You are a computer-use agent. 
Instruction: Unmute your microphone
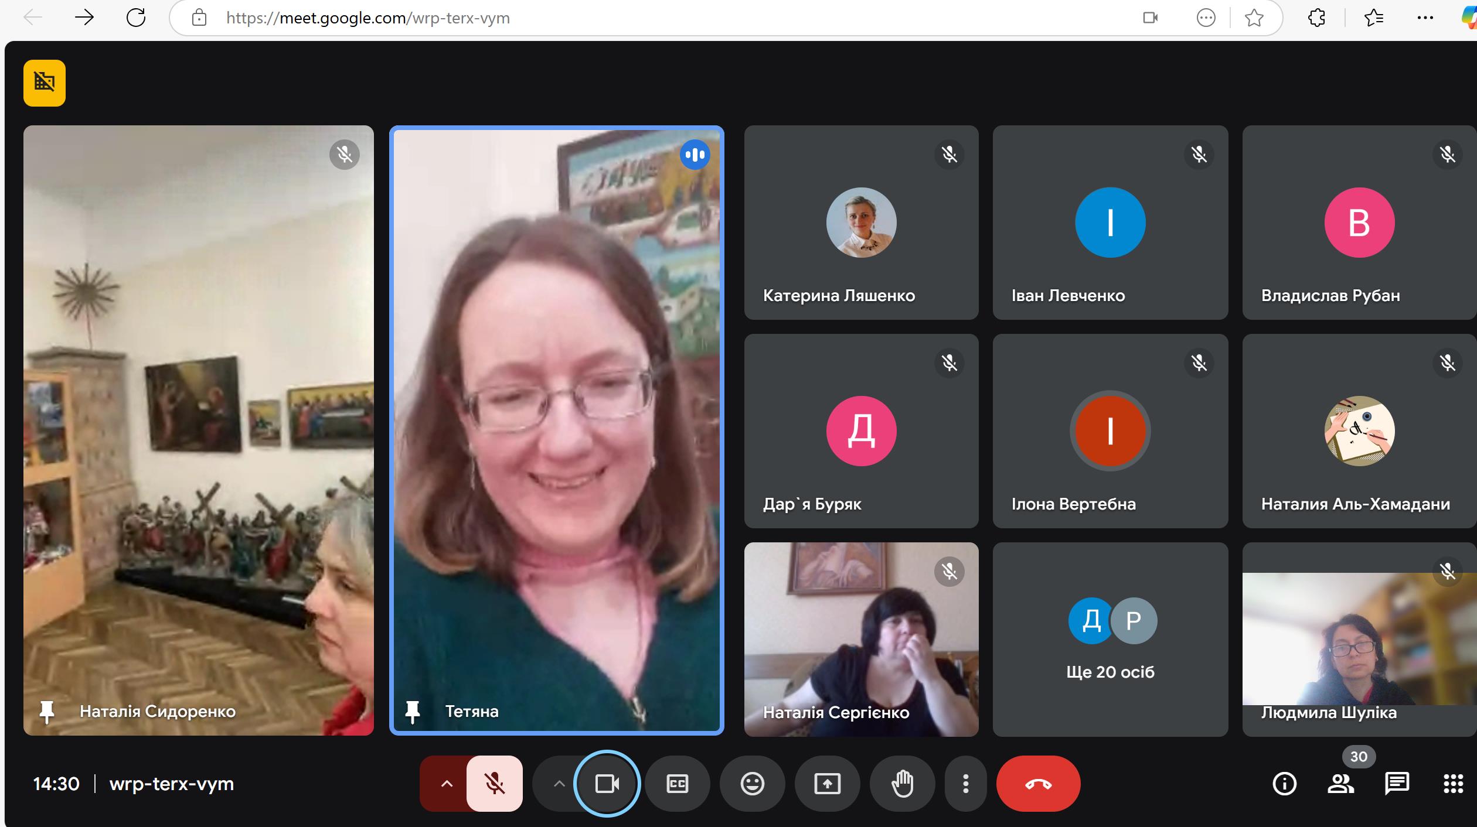pos(494,783)
